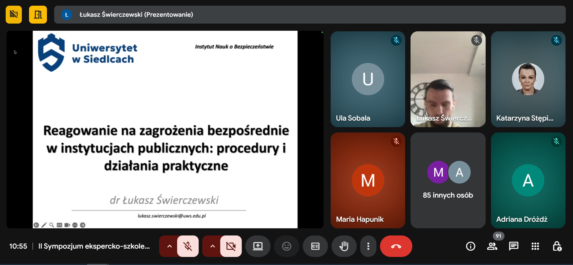Click the pen tool on the slide
This screenshot has height=265, width=573.
coord(44,225)
